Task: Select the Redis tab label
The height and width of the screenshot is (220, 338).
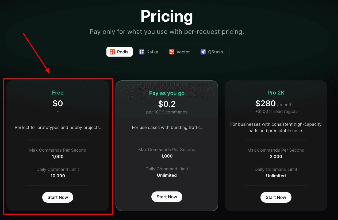Action: coord(123,52)
